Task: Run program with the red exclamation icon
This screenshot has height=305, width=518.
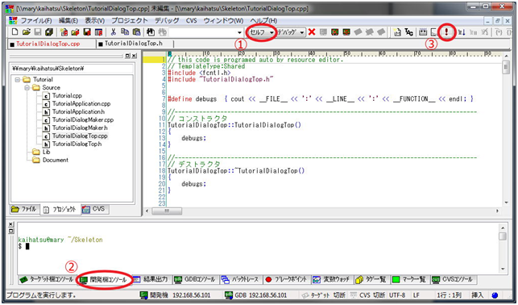Action: tap(446, 32)
